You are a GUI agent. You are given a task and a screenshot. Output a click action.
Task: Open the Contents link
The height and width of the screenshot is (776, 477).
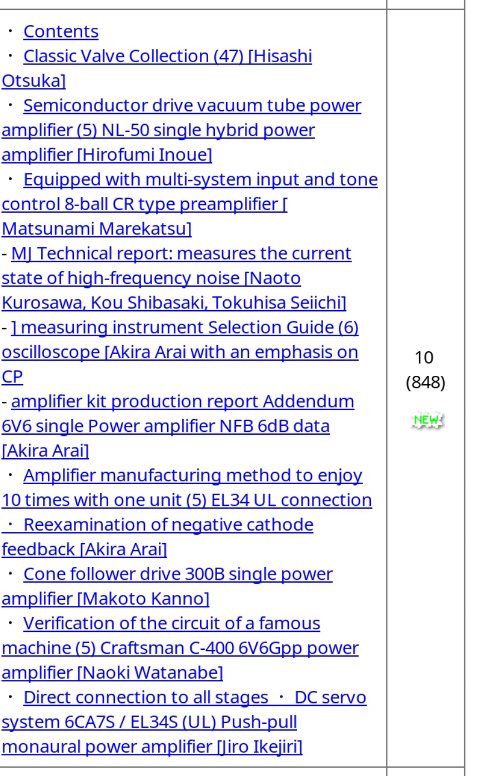point(61,32)
